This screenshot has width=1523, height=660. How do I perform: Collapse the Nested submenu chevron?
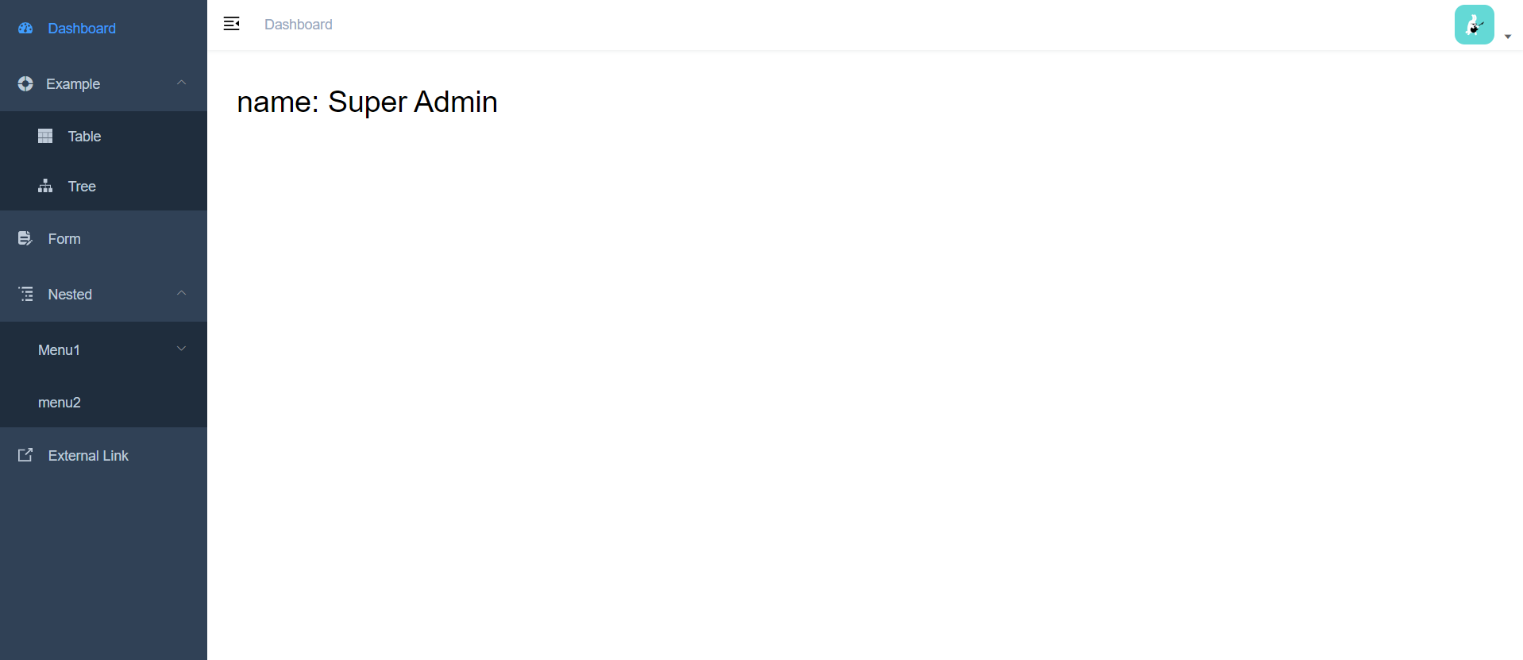(x=181, y=293)
